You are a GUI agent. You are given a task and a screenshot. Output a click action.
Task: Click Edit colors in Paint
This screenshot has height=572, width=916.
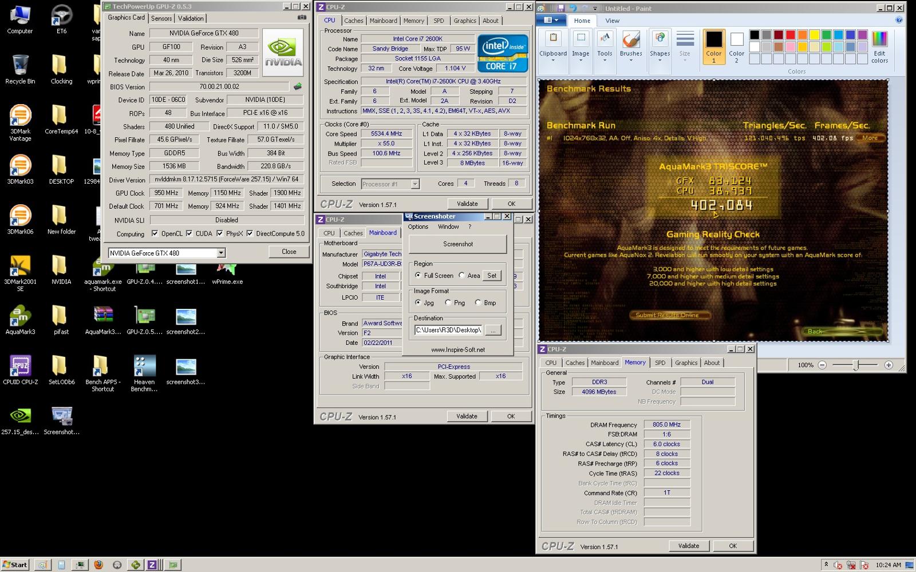pos(879,47)
